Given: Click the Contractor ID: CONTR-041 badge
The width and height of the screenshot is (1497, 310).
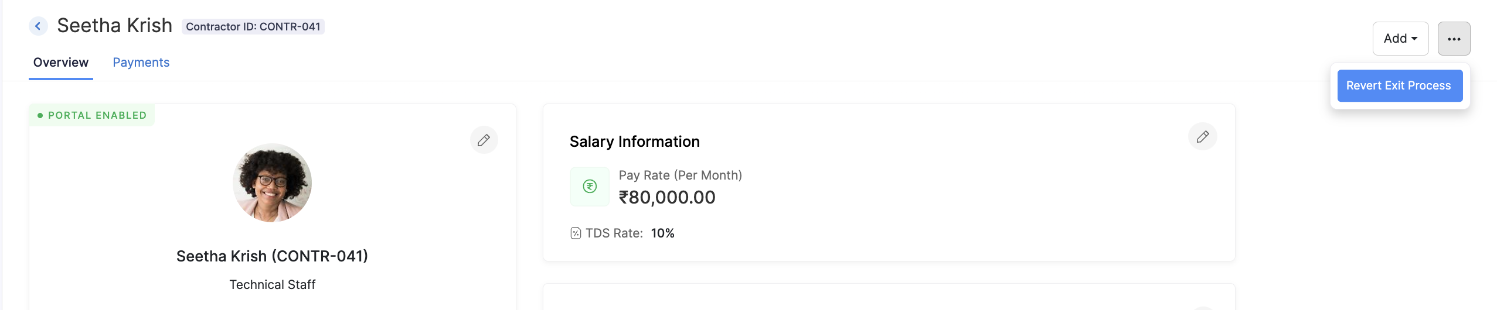Looking at the screenshot, I should point(253,26).
